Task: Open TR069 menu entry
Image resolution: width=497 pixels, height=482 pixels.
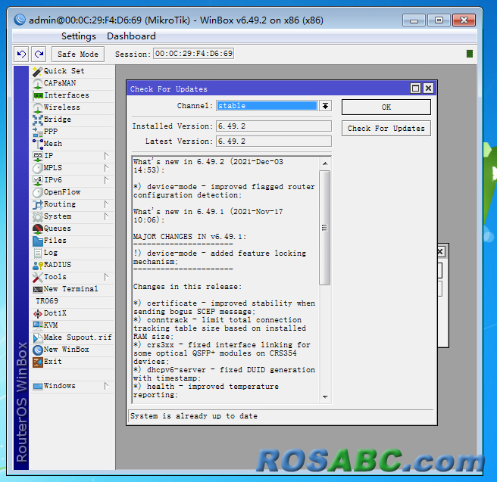Action: pos(47,301)
